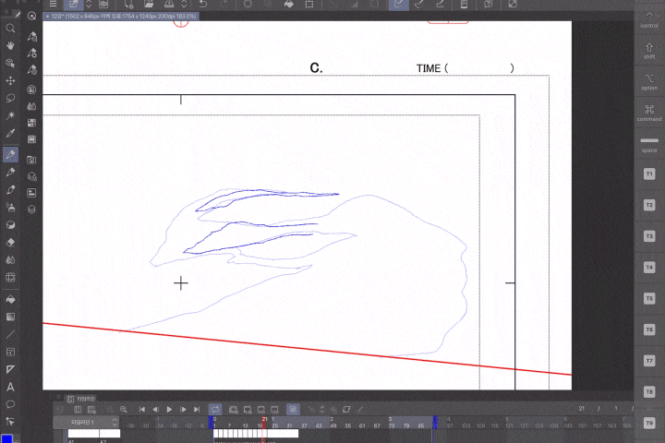
Task: Open the Sub Tool palette icon
Action: tap(31, 37)
